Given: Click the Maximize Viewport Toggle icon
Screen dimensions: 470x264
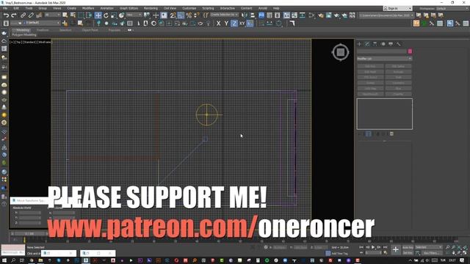Looking at the screenshot, I should (x=465, y=253).
